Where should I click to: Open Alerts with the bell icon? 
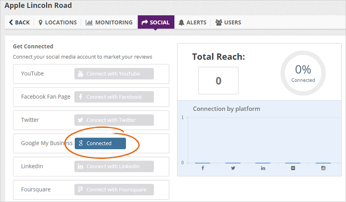pos(181,22)
